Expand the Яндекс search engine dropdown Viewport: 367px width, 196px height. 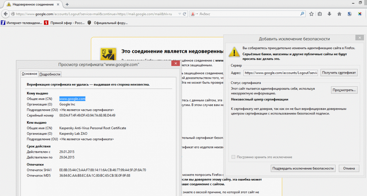tap(197, 14)
